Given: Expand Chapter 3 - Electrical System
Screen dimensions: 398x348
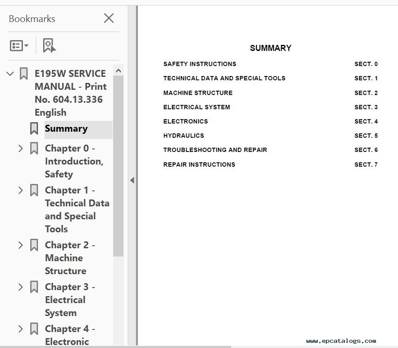Looking at the screenshot, I should pyautogui.click(x=21, y=287).
